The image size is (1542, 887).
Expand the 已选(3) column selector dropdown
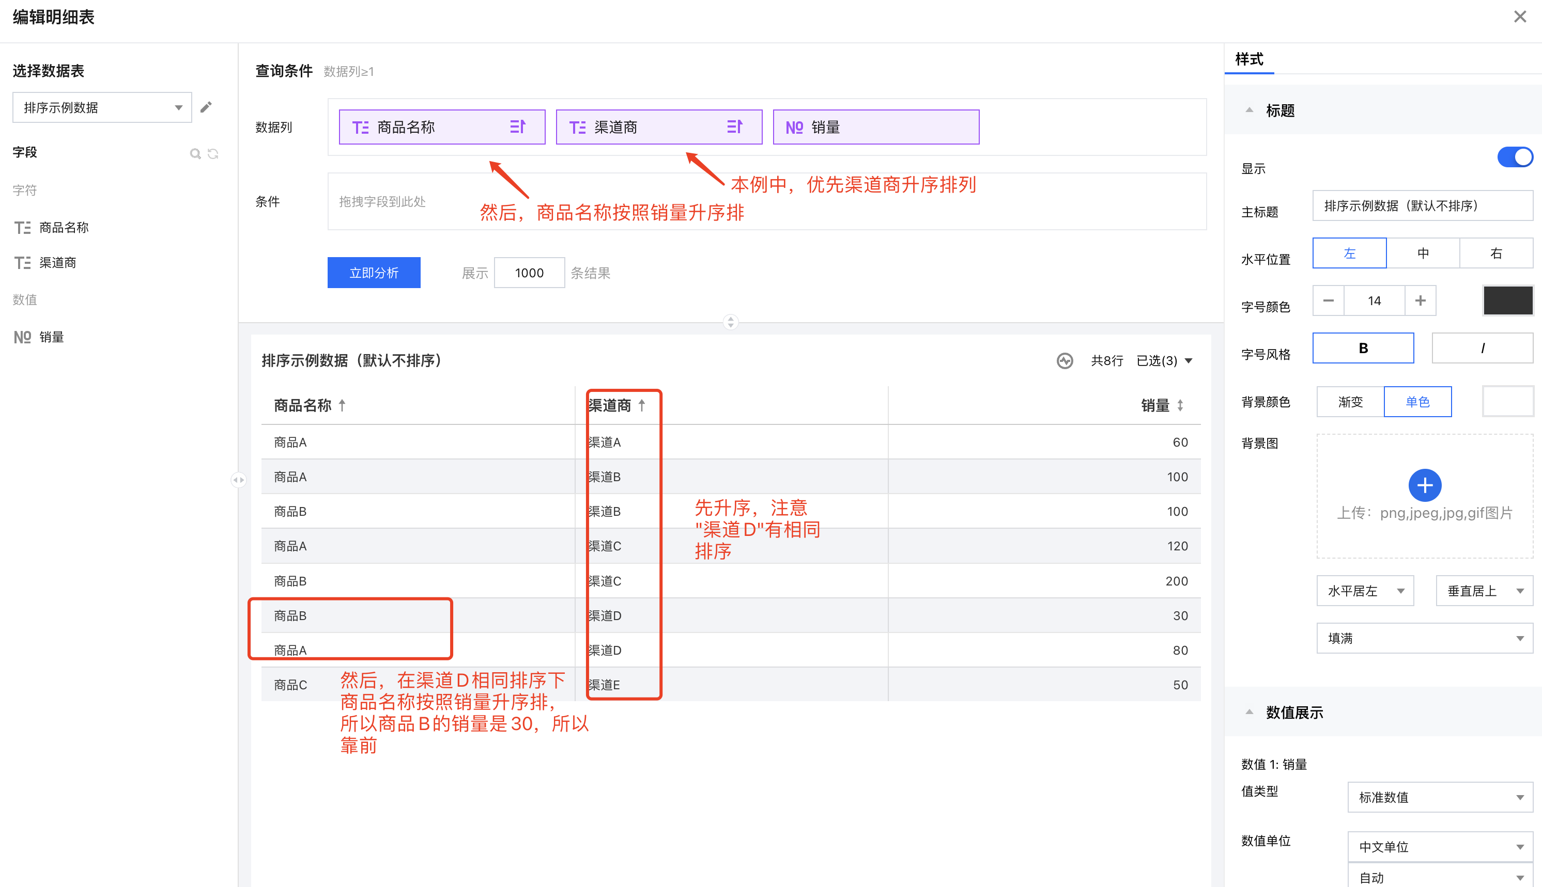coord(1165,361)
